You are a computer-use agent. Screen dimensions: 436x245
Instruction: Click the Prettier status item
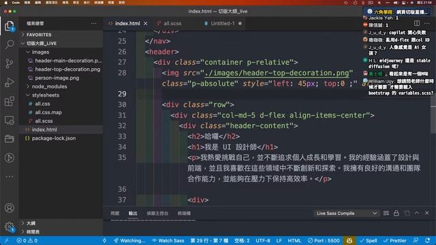(395, 240)
